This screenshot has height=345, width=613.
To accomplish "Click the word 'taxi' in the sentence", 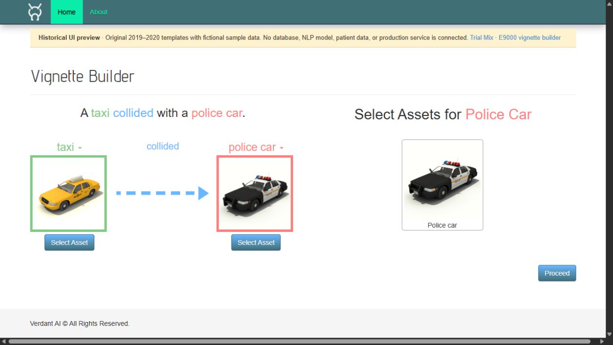I will [x=100, y=113].
